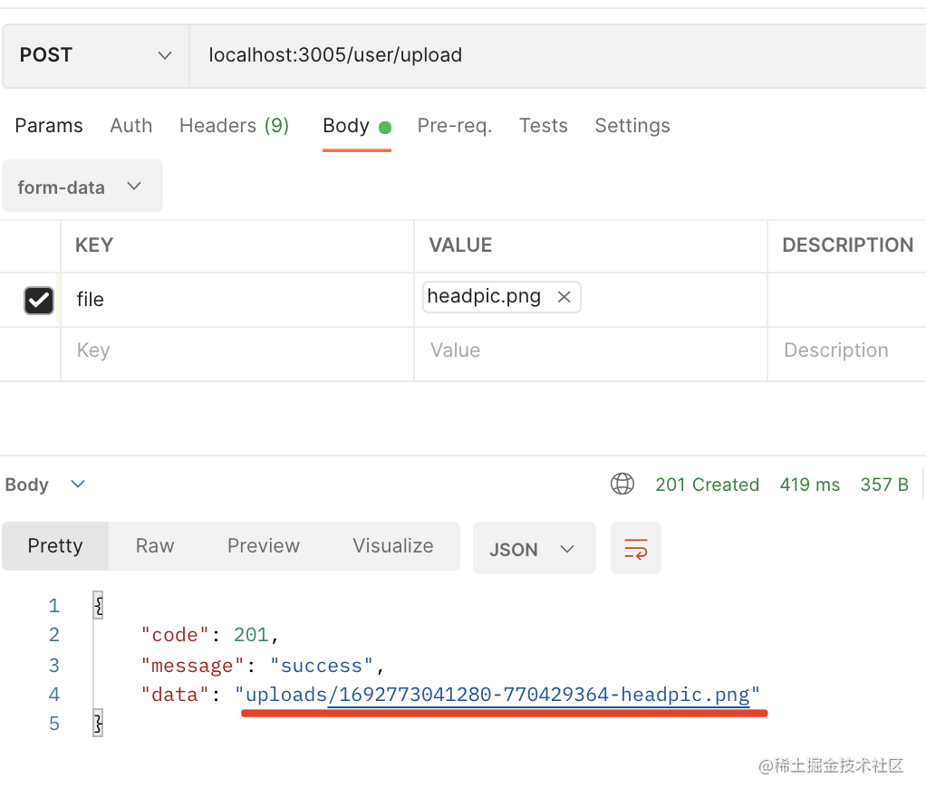Select the Auth tab
Screen dimensions: 926x797
(131, 126)
